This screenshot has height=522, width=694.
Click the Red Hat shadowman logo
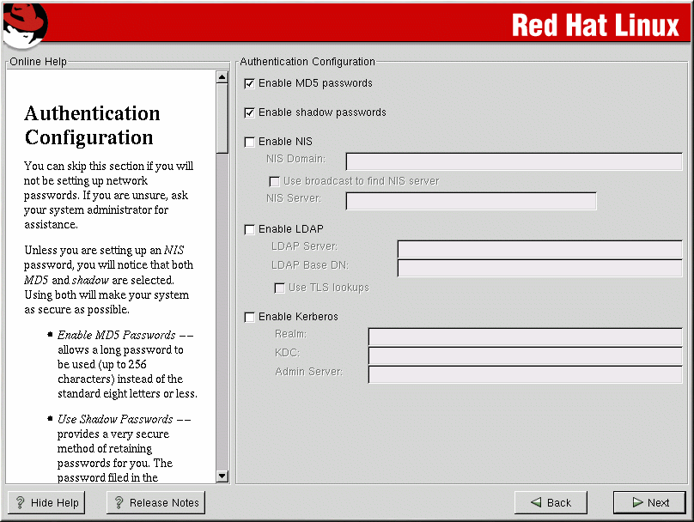pos(24,24)
